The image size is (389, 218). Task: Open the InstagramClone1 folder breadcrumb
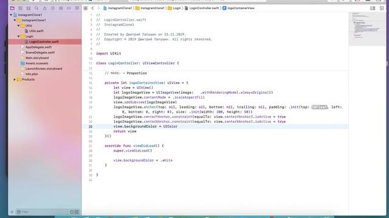(x=150, y=8)
